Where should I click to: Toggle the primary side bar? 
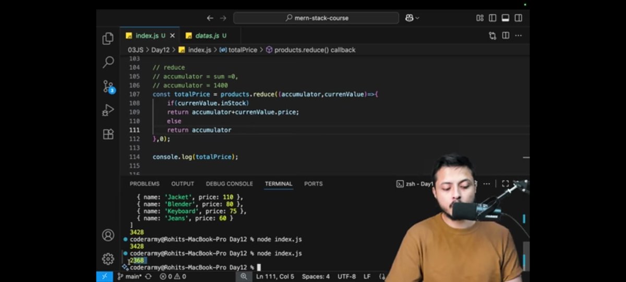[492, 18]
